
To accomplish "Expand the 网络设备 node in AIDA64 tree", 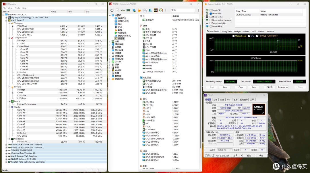I will coord(110,59).
